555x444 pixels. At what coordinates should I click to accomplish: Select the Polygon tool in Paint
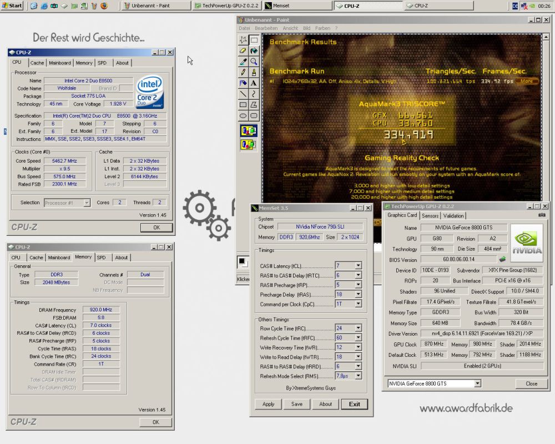click(254, 105)
